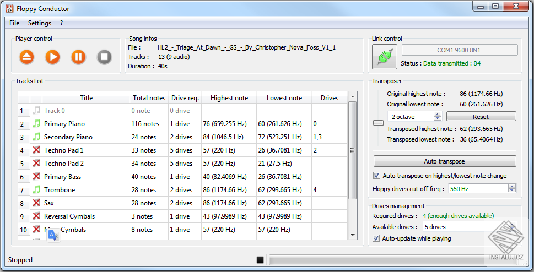Select the Primary Bass track title
The width and height of the screenshot is (534, 272).
click(x=62, y=177)
